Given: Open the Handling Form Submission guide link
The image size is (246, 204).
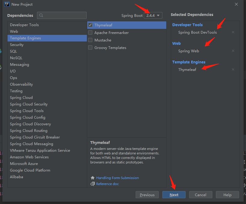Looking at the screenshot, I should (x=118, y=178).
